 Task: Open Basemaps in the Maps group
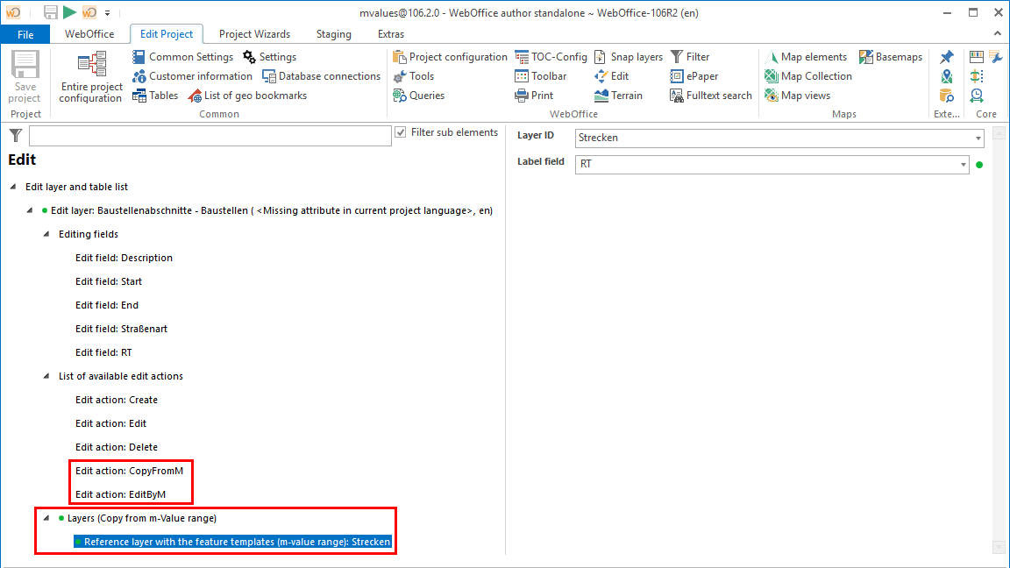891,56
